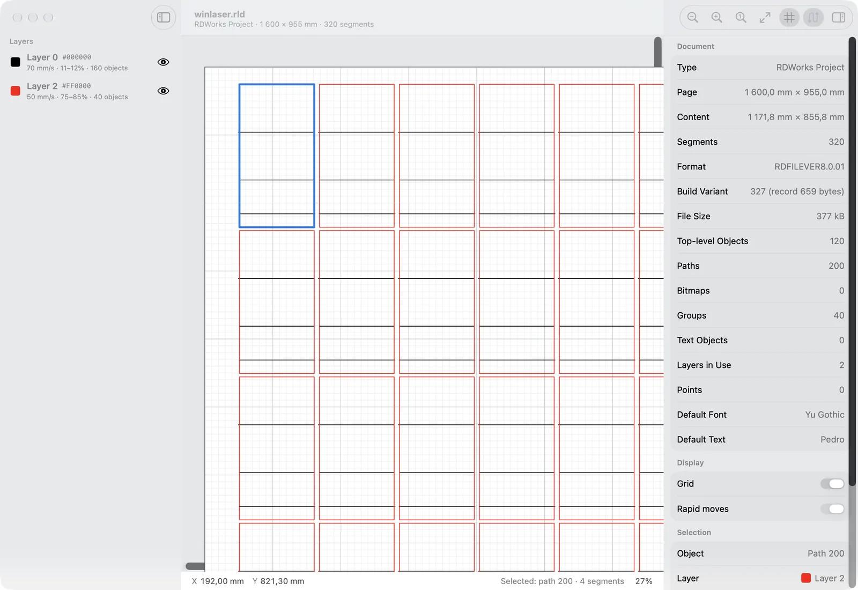
Task: Click the Content size value
Action: click(796, 117)
